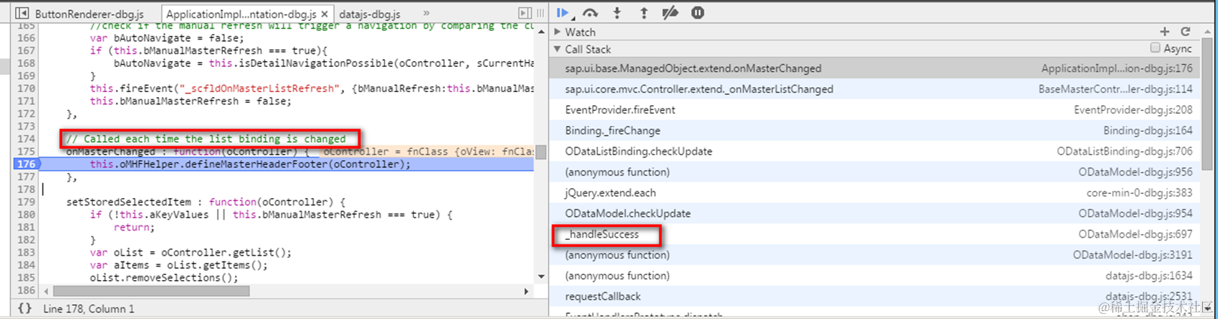Enable the Async call stack checkbox

click(1155, 48)
